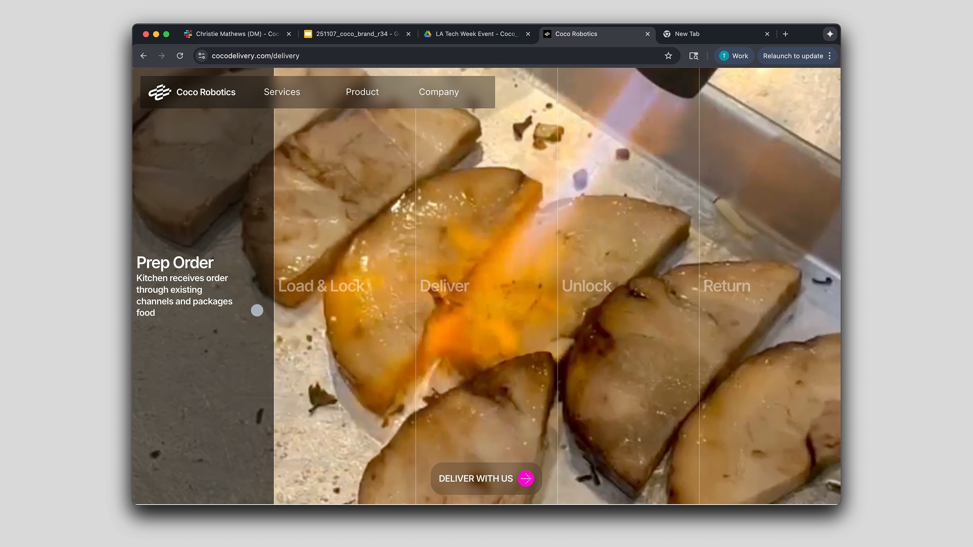
Task: Open site information icon in address bar
Action: (202, 56)
